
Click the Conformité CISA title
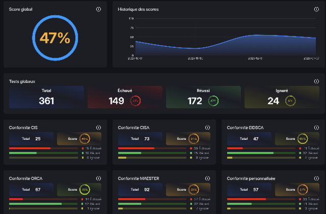point(133,128)
